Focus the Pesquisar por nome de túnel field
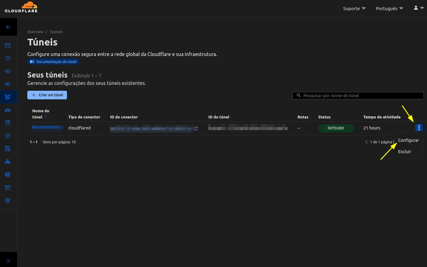 pyautogui.click(x=358, y=96)
